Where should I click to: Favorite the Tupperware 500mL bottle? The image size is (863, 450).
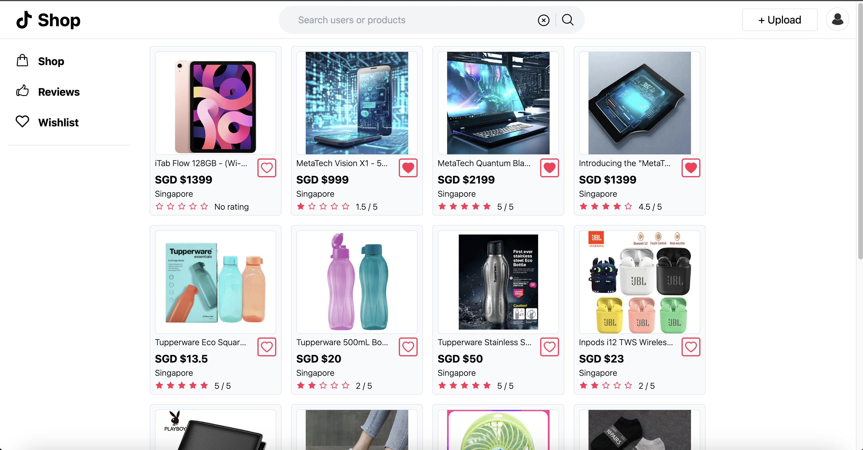pyautogui.click(x=408, y=347)
